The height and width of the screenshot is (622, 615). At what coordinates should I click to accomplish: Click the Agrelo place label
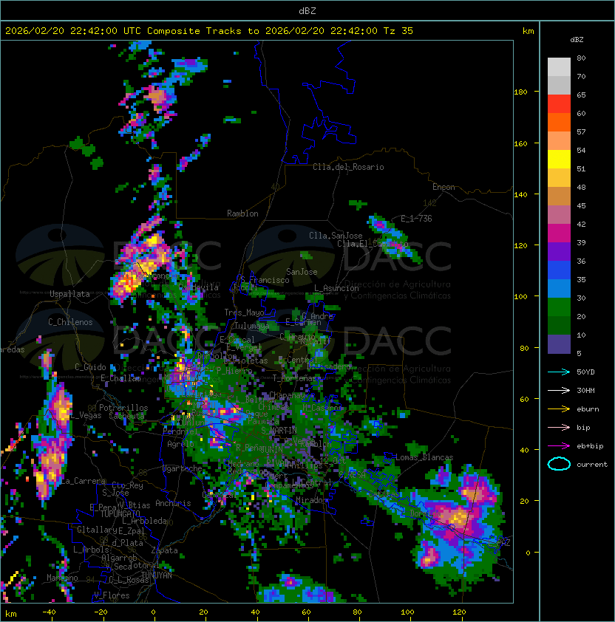(x=180, y=444)
